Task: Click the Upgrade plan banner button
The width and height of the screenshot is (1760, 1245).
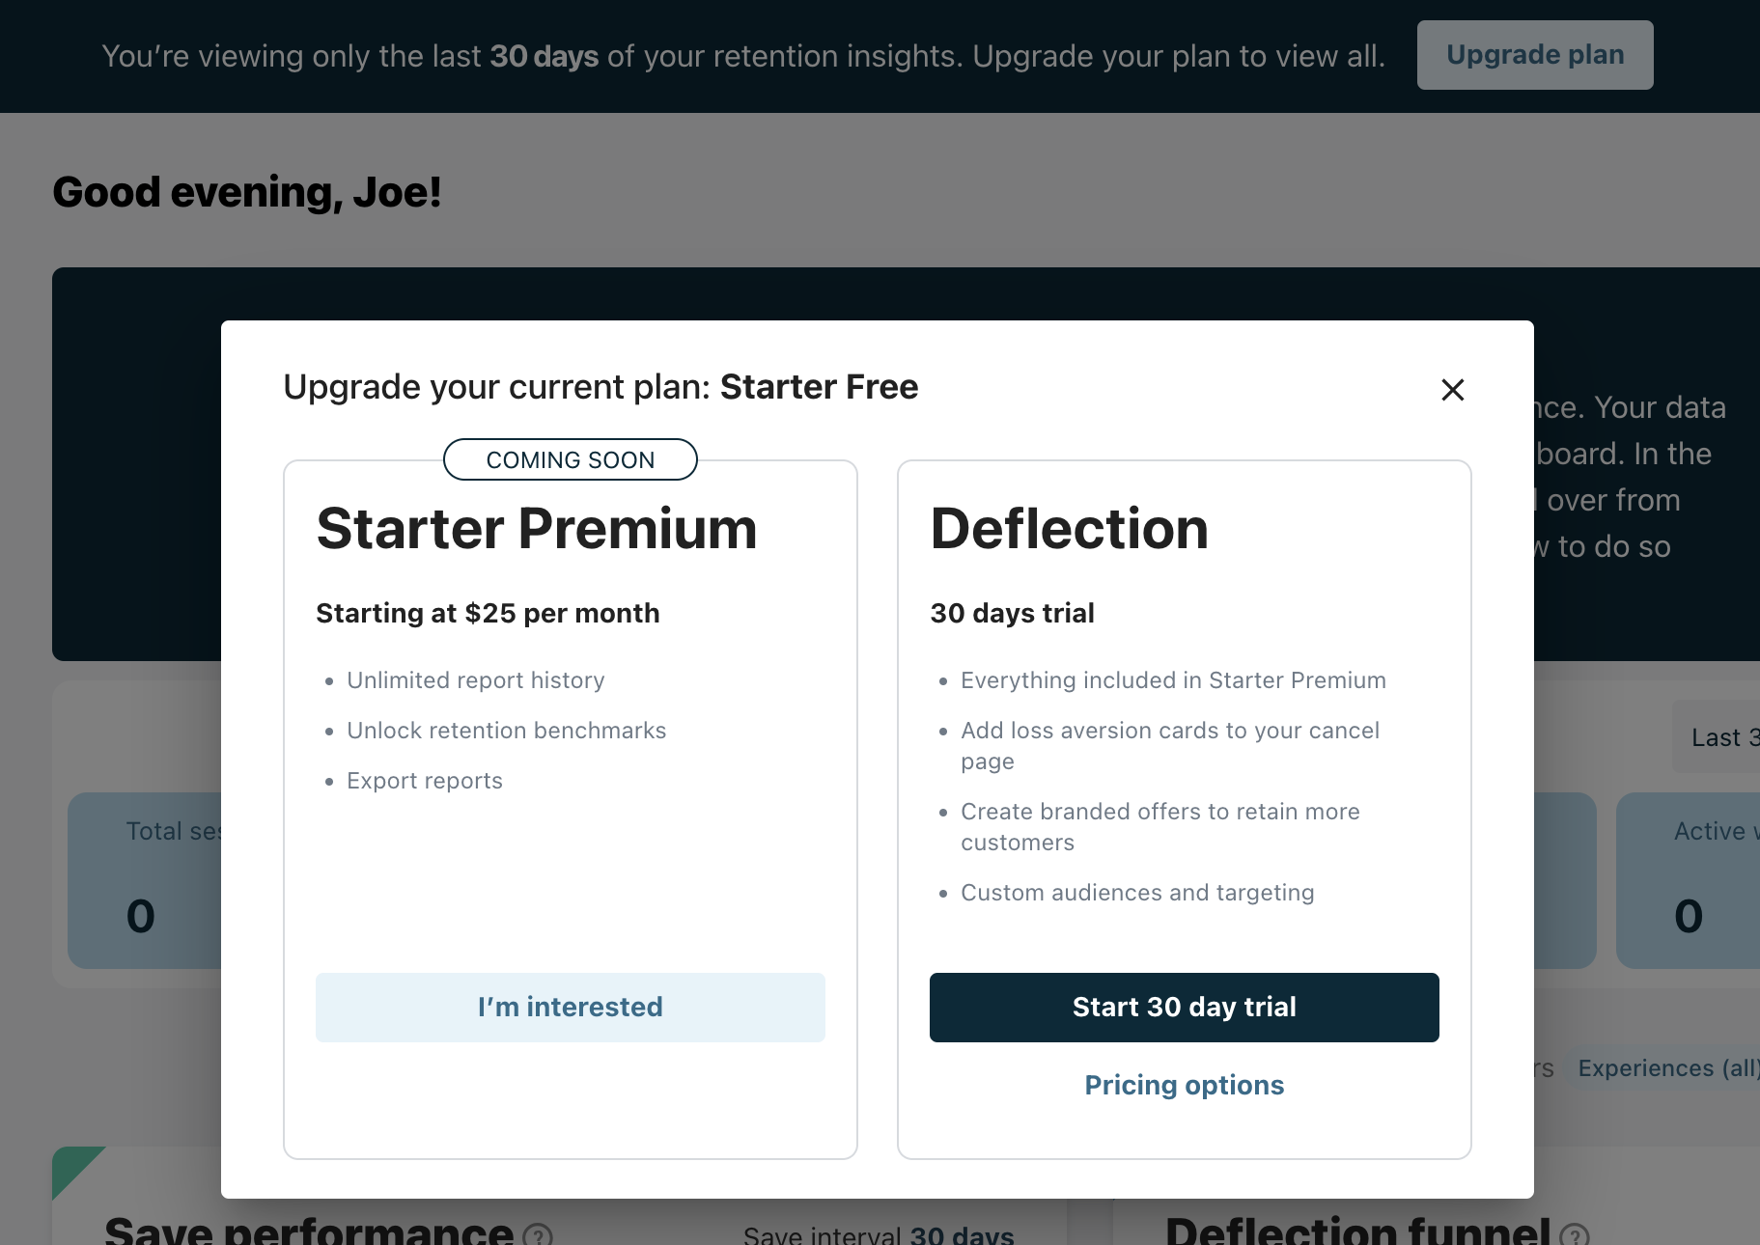Action: point(1534,55)
